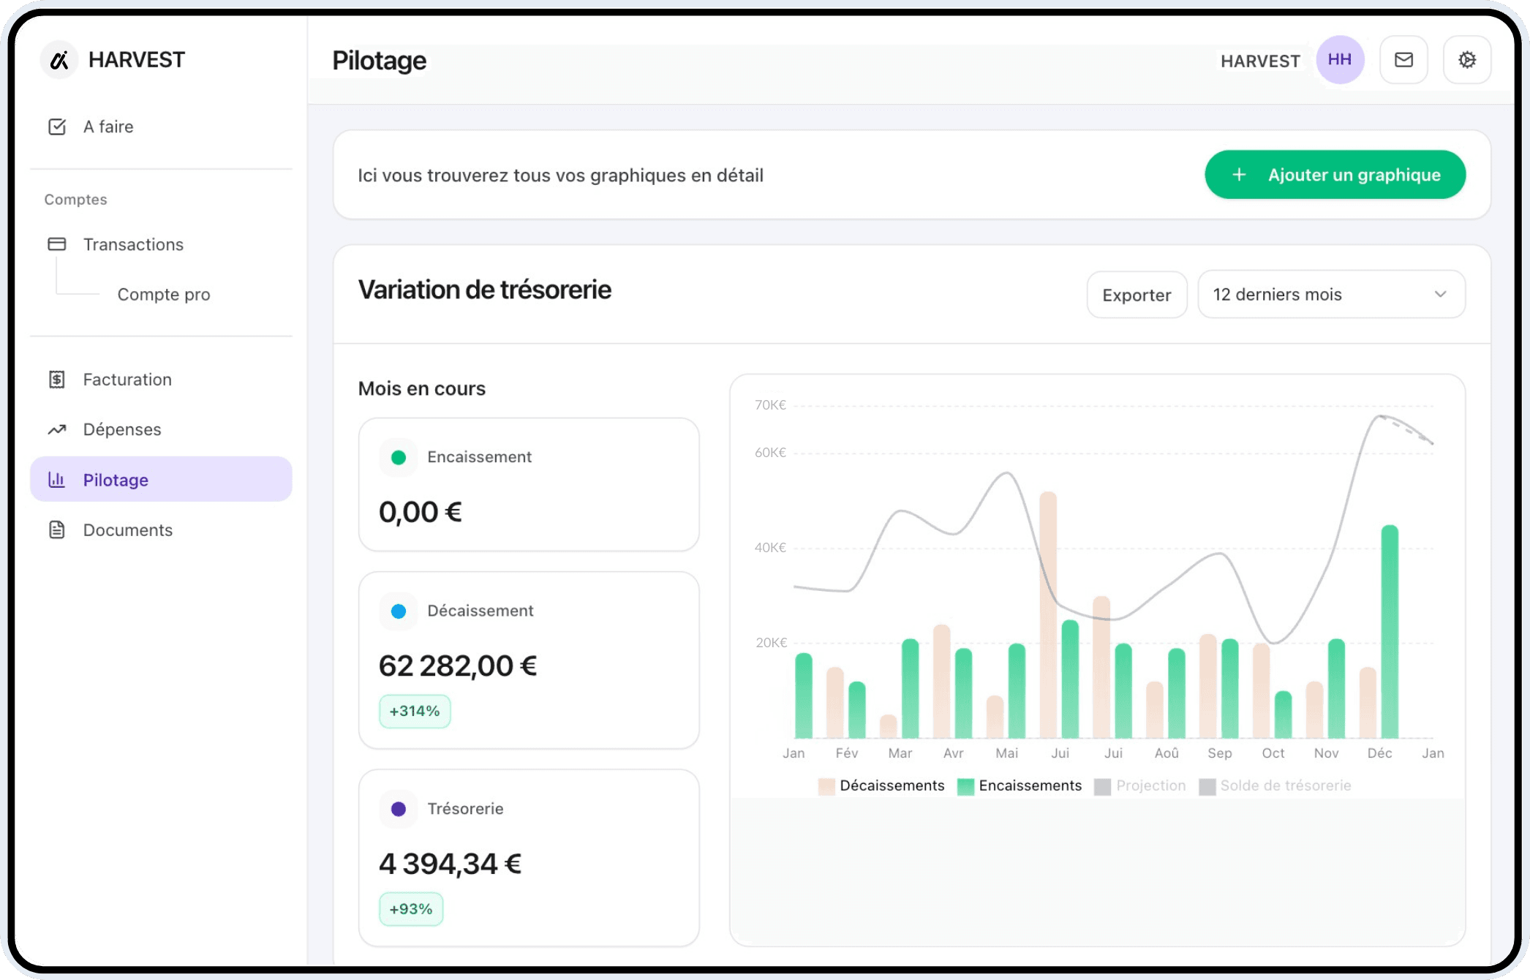
Task: Click the Facturation invoice icon
Action: [x=57, y=380]
